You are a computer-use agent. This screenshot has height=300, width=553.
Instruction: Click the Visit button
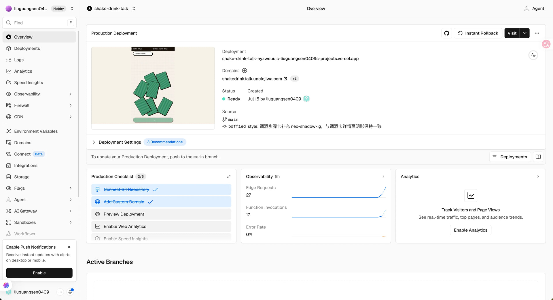point(512,33)
